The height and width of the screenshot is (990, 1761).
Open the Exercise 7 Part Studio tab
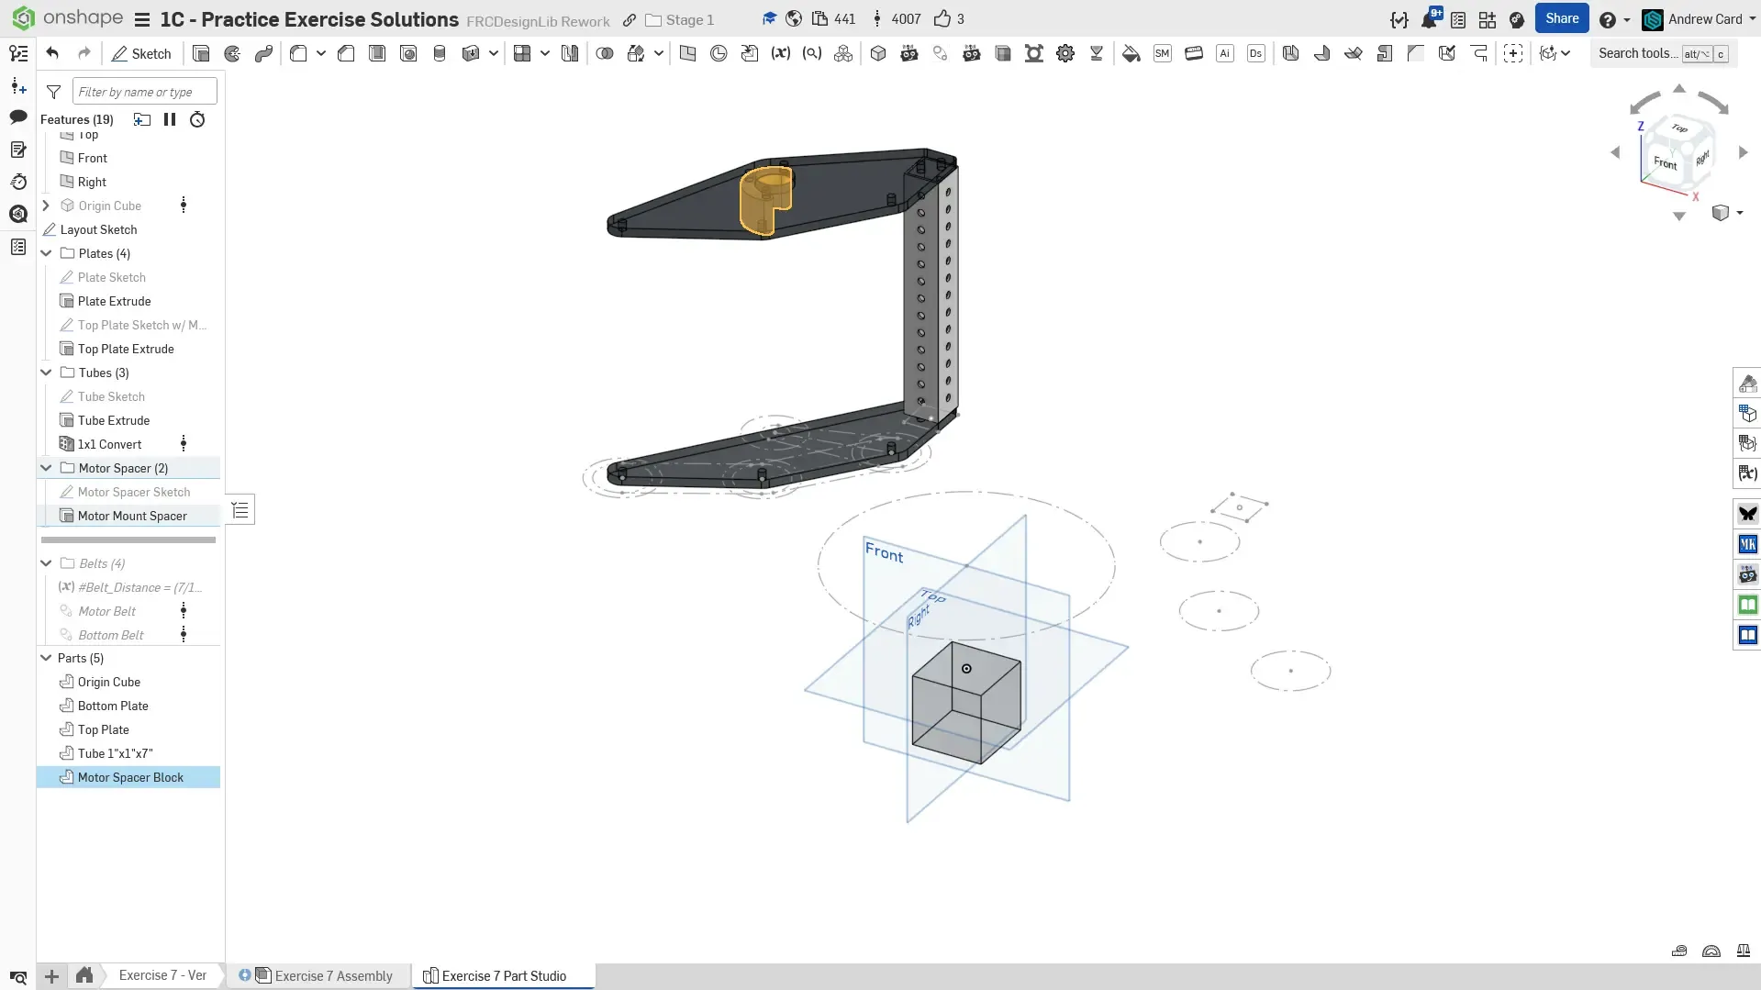[x=503, y=975]
